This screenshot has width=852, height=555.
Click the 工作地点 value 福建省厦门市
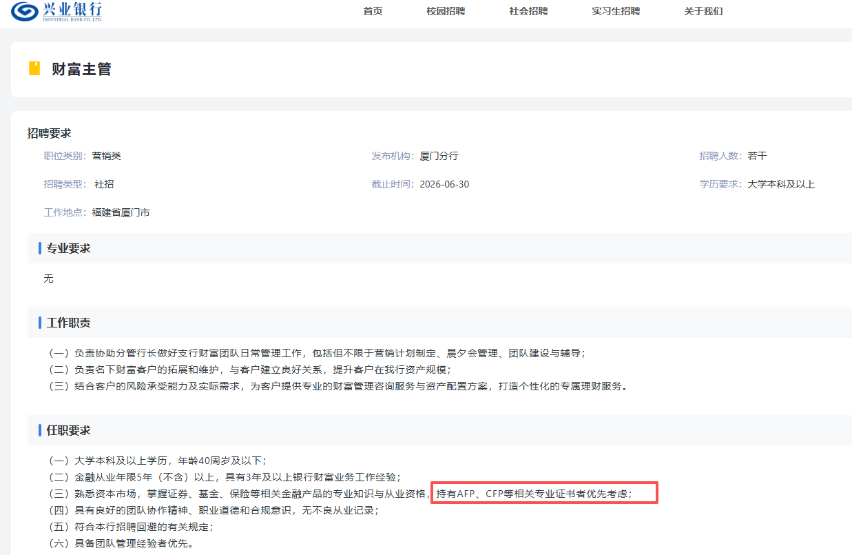coord(121,212)
